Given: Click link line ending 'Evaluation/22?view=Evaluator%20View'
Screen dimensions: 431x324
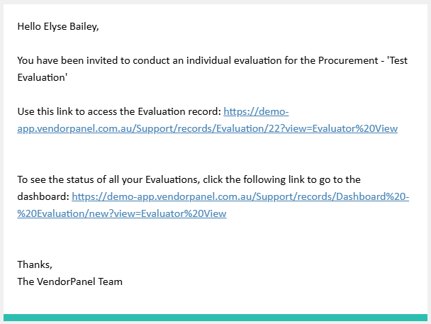Looking at the screenshot, I should point(208,128).
